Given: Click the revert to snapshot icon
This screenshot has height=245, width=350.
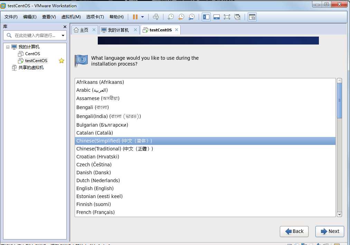Looking at the screenshot, I should tap(181, 17).
